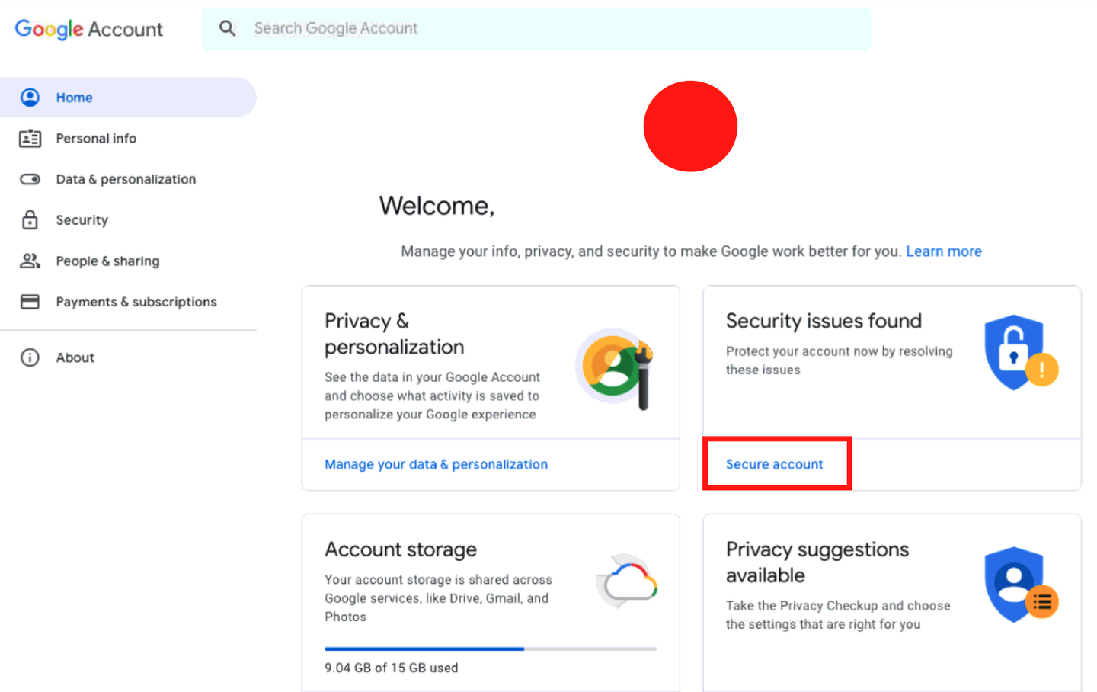
Task: Select the Home profile icon in sidebar
Action: 30,98
